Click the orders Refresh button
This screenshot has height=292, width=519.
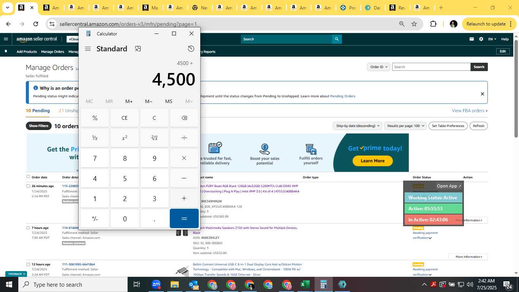click(x=479, y=126)
